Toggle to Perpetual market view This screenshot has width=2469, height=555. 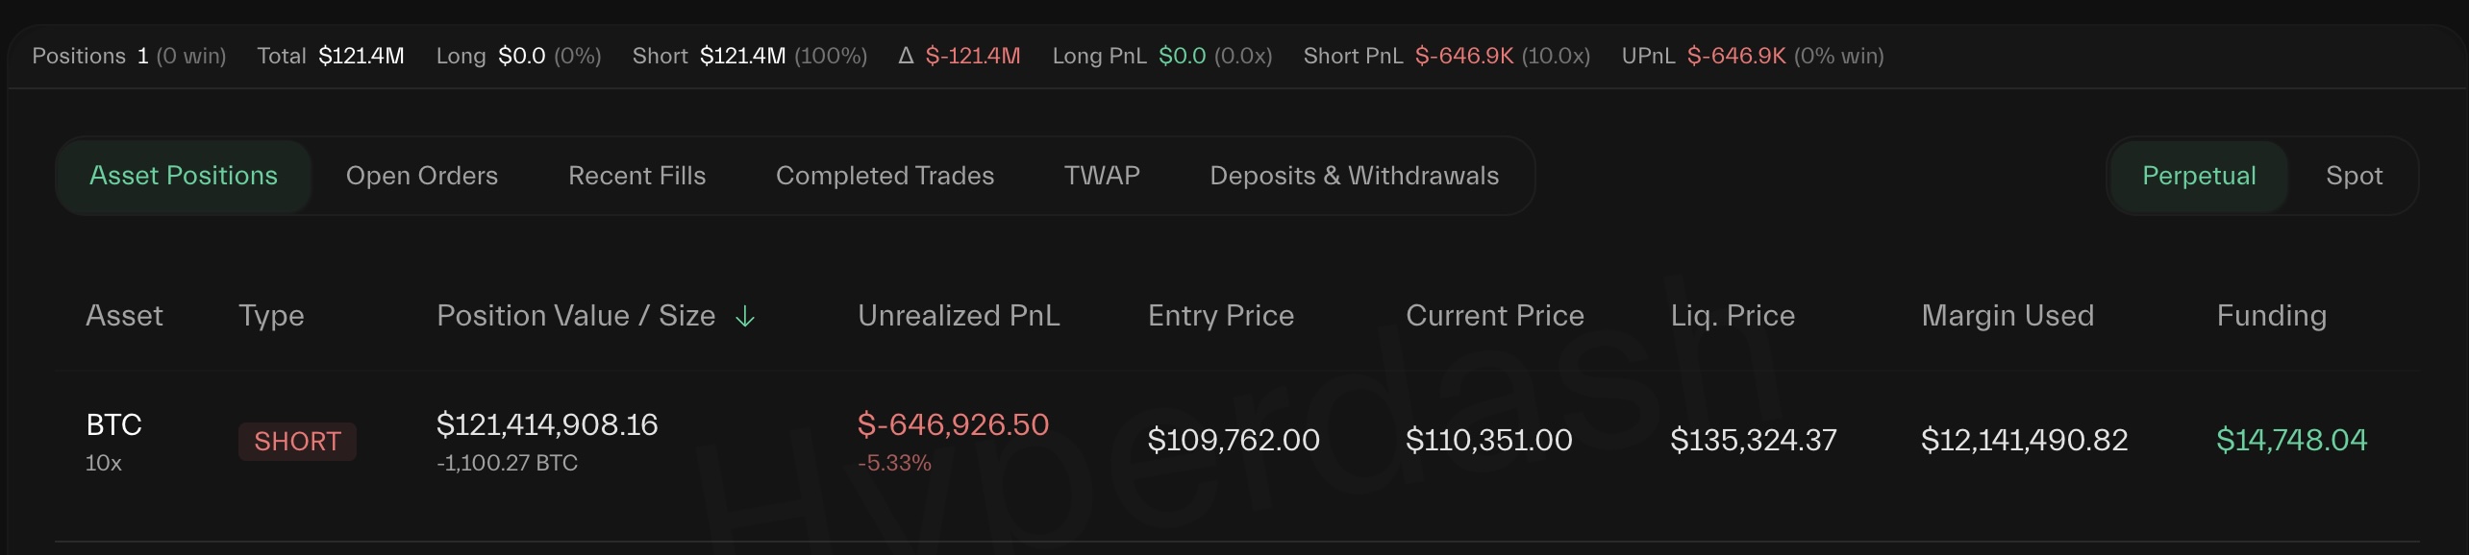2199,176
